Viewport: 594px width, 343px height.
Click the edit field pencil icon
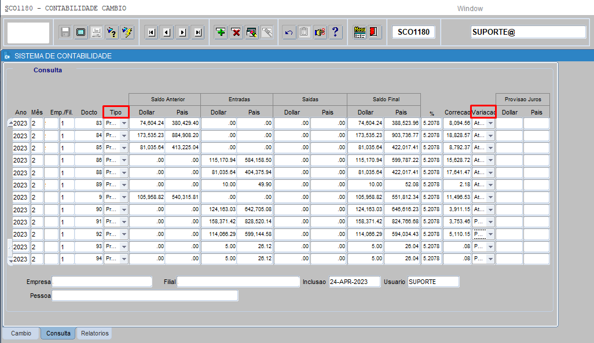tap(251, 32)
